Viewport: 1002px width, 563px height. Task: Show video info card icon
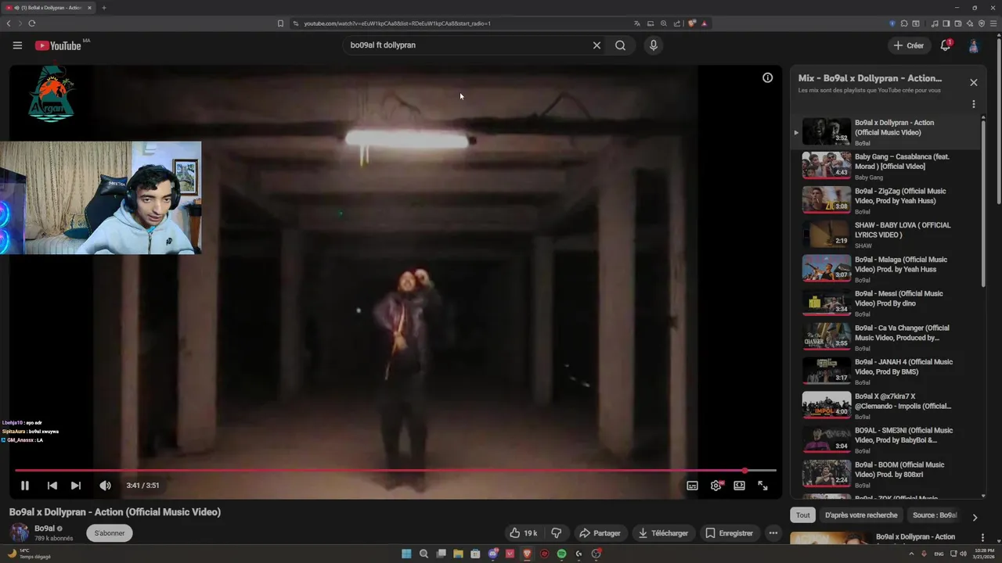point(767,77)
